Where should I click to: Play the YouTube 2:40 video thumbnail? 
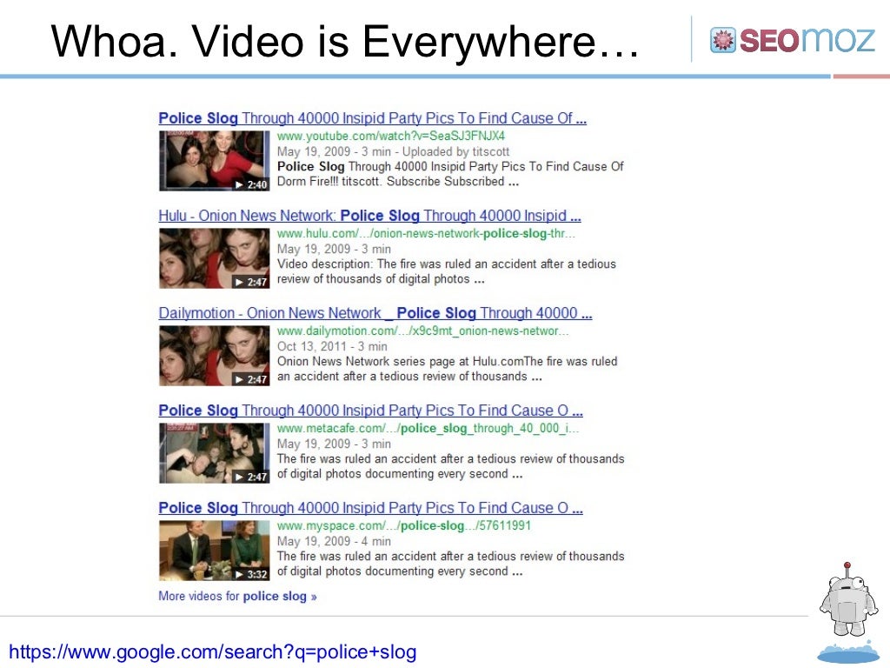tap(214, 161)
